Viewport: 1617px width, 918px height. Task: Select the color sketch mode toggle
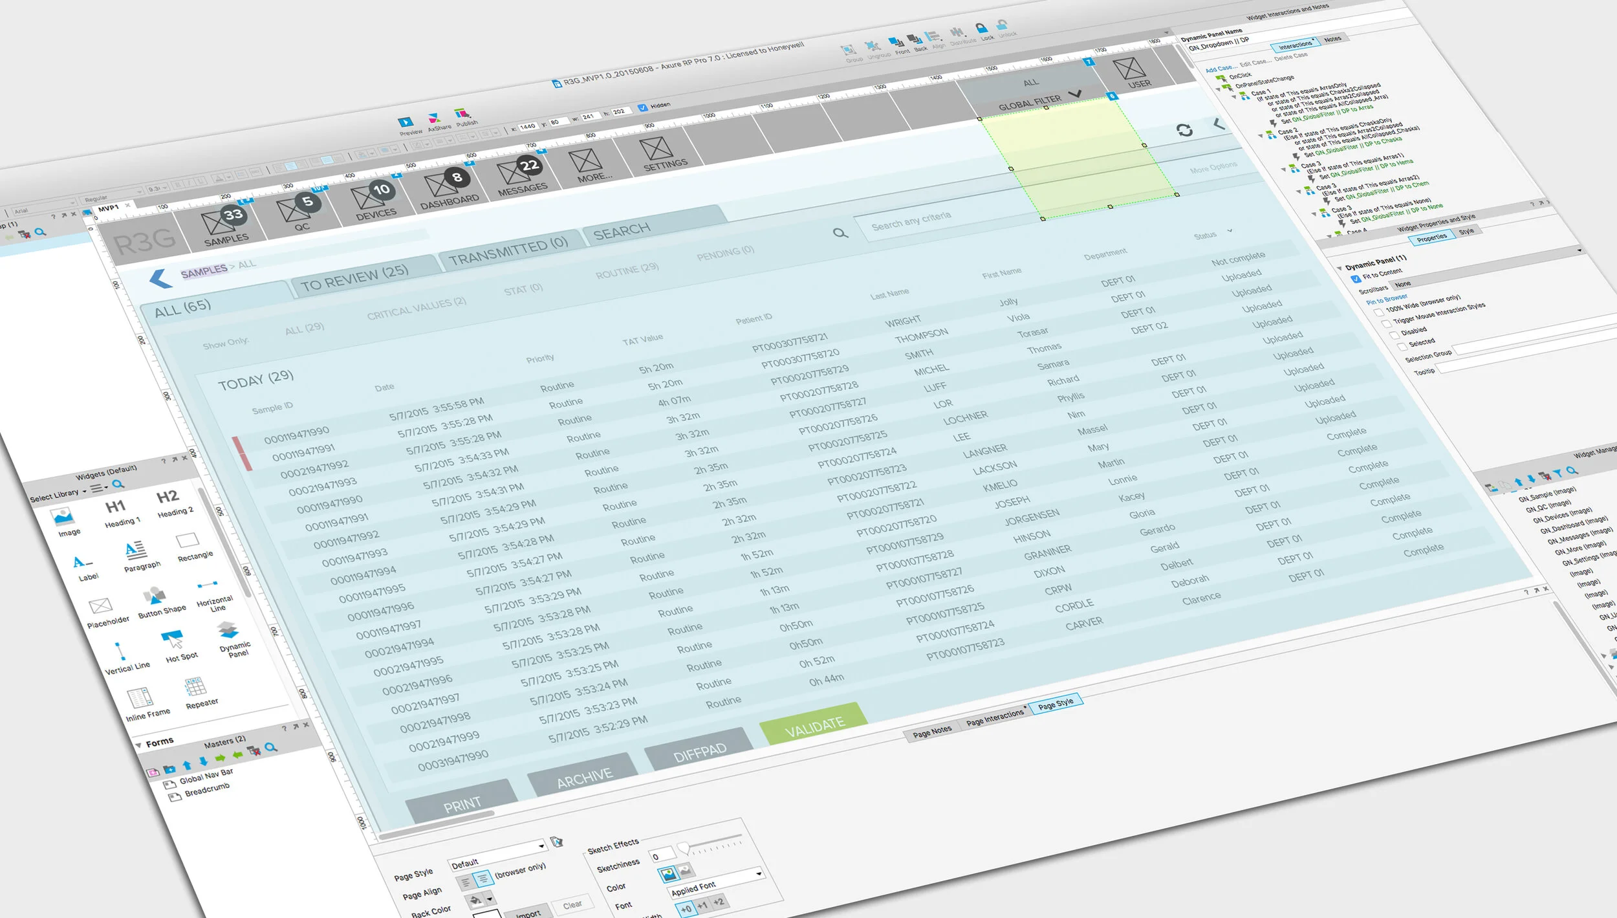coord(669,875)
